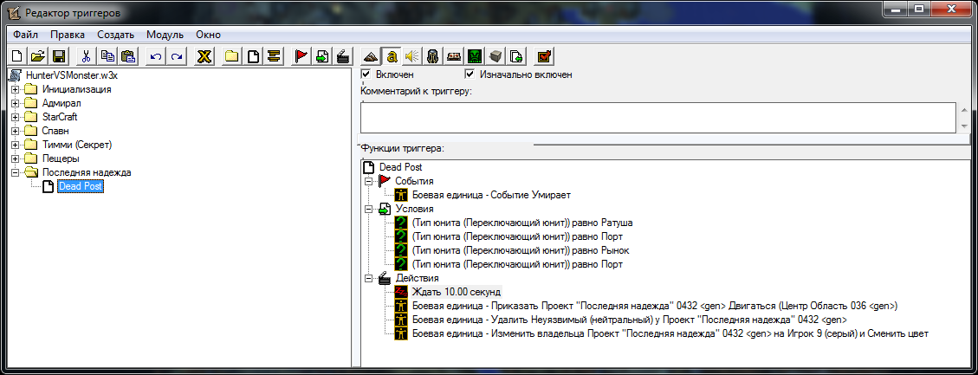Click the Save floppy disk icon

point(59,57)
